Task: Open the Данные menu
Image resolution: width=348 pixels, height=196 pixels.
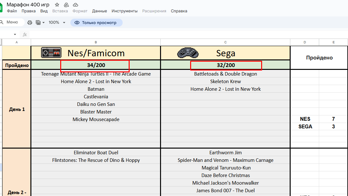Action: click(100, 11)
